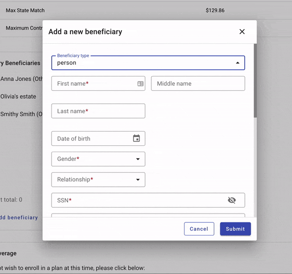Click the Add beneficiary link behind dialog
Viewport: 292px width, 274px height.
(19, 217)
